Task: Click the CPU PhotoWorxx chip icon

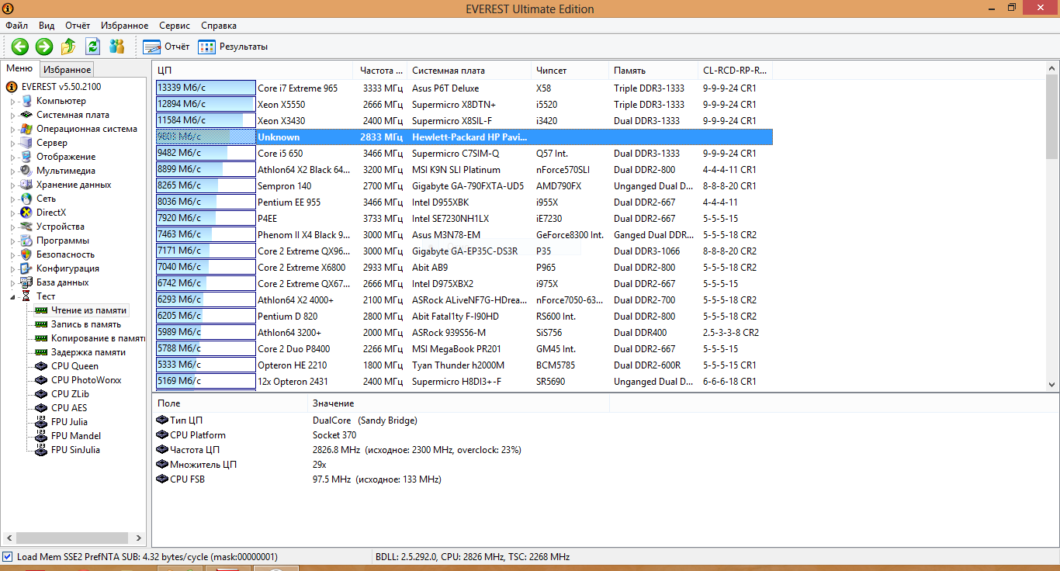Action: tap(41, 380)
